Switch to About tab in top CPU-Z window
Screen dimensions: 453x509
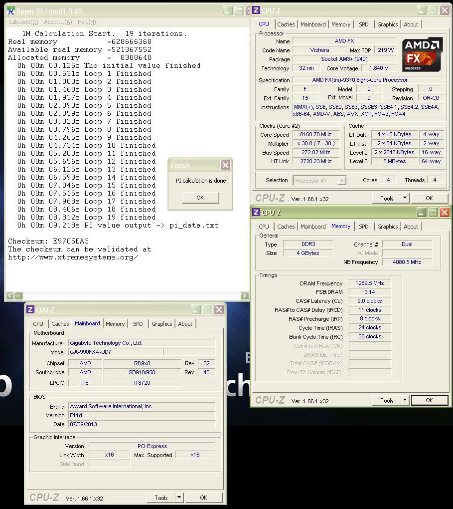coord(411,24)
